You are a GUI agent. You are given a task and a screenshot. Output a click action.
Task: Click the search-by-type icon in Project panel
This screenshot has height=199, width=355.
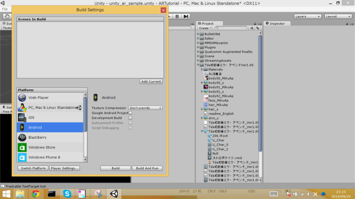pyautogui.click(x=252, y=28)
